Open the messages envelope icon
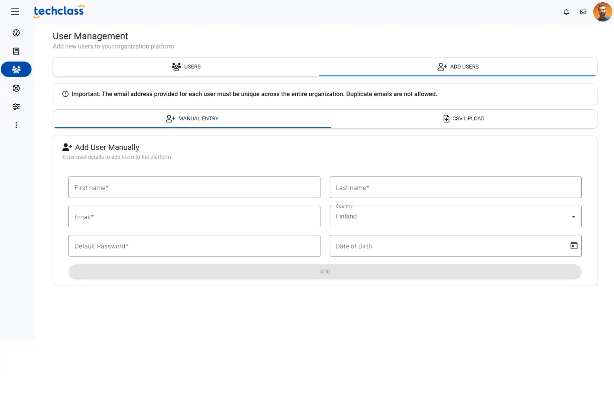 coord(583,12)
